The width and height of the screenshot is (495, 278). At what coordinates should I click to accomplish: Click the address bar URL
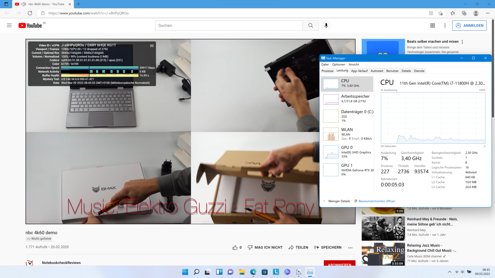pos(88,13)
